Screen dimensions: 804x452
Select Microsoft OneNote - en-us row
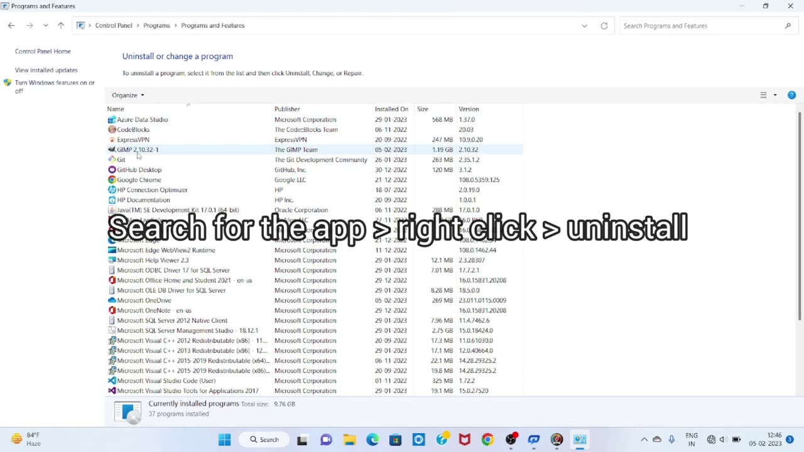(314, 310)
